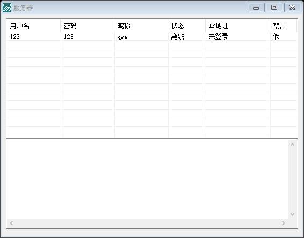This screenshot has height=238, width=304.
Task: Click the log panel's up arrow
Action: (x=293, y=145)
